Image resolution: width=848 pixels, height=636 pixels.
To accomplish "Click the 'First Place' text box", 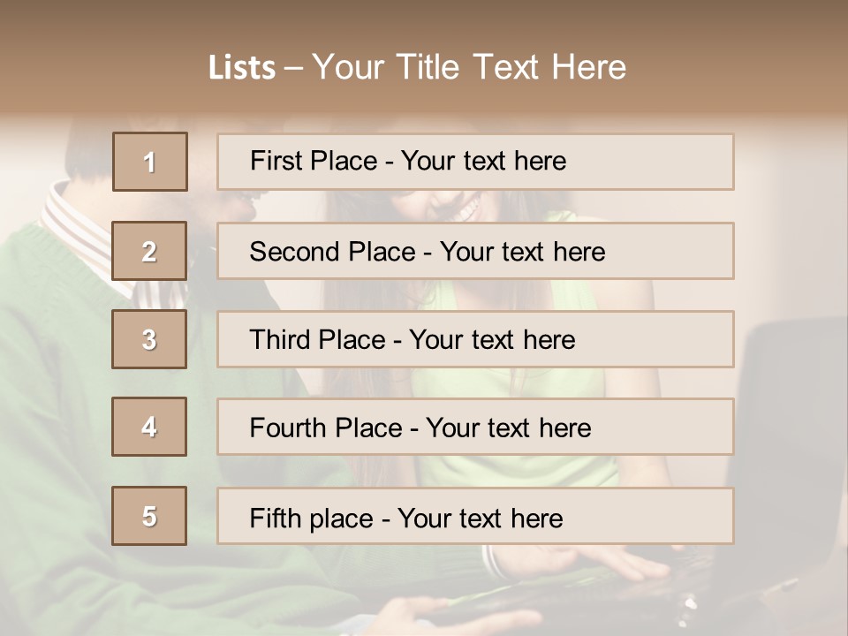I will pos(475,162).
